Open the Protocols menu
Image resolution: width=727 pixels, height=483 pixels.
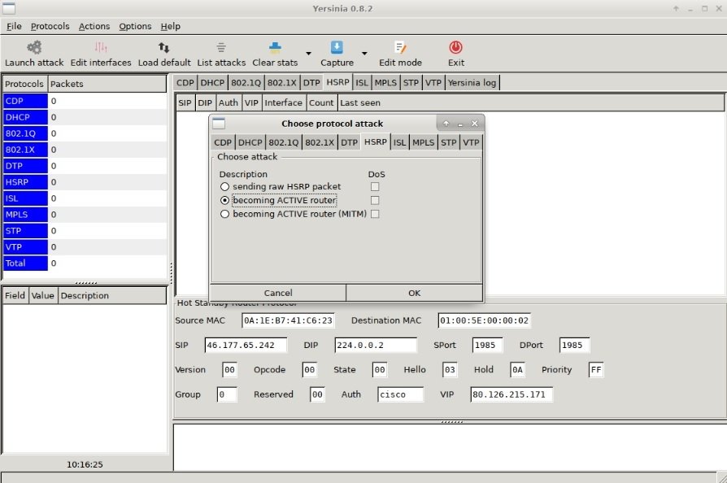[x=50, y=26]
